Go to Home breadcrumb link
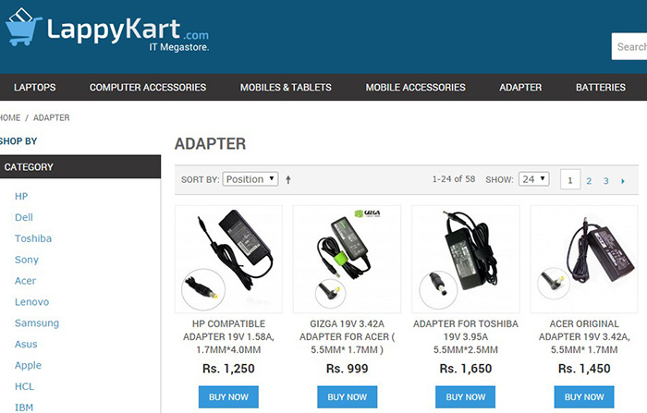Viewport: 647px width, 413px height. (x=10, y=117)
